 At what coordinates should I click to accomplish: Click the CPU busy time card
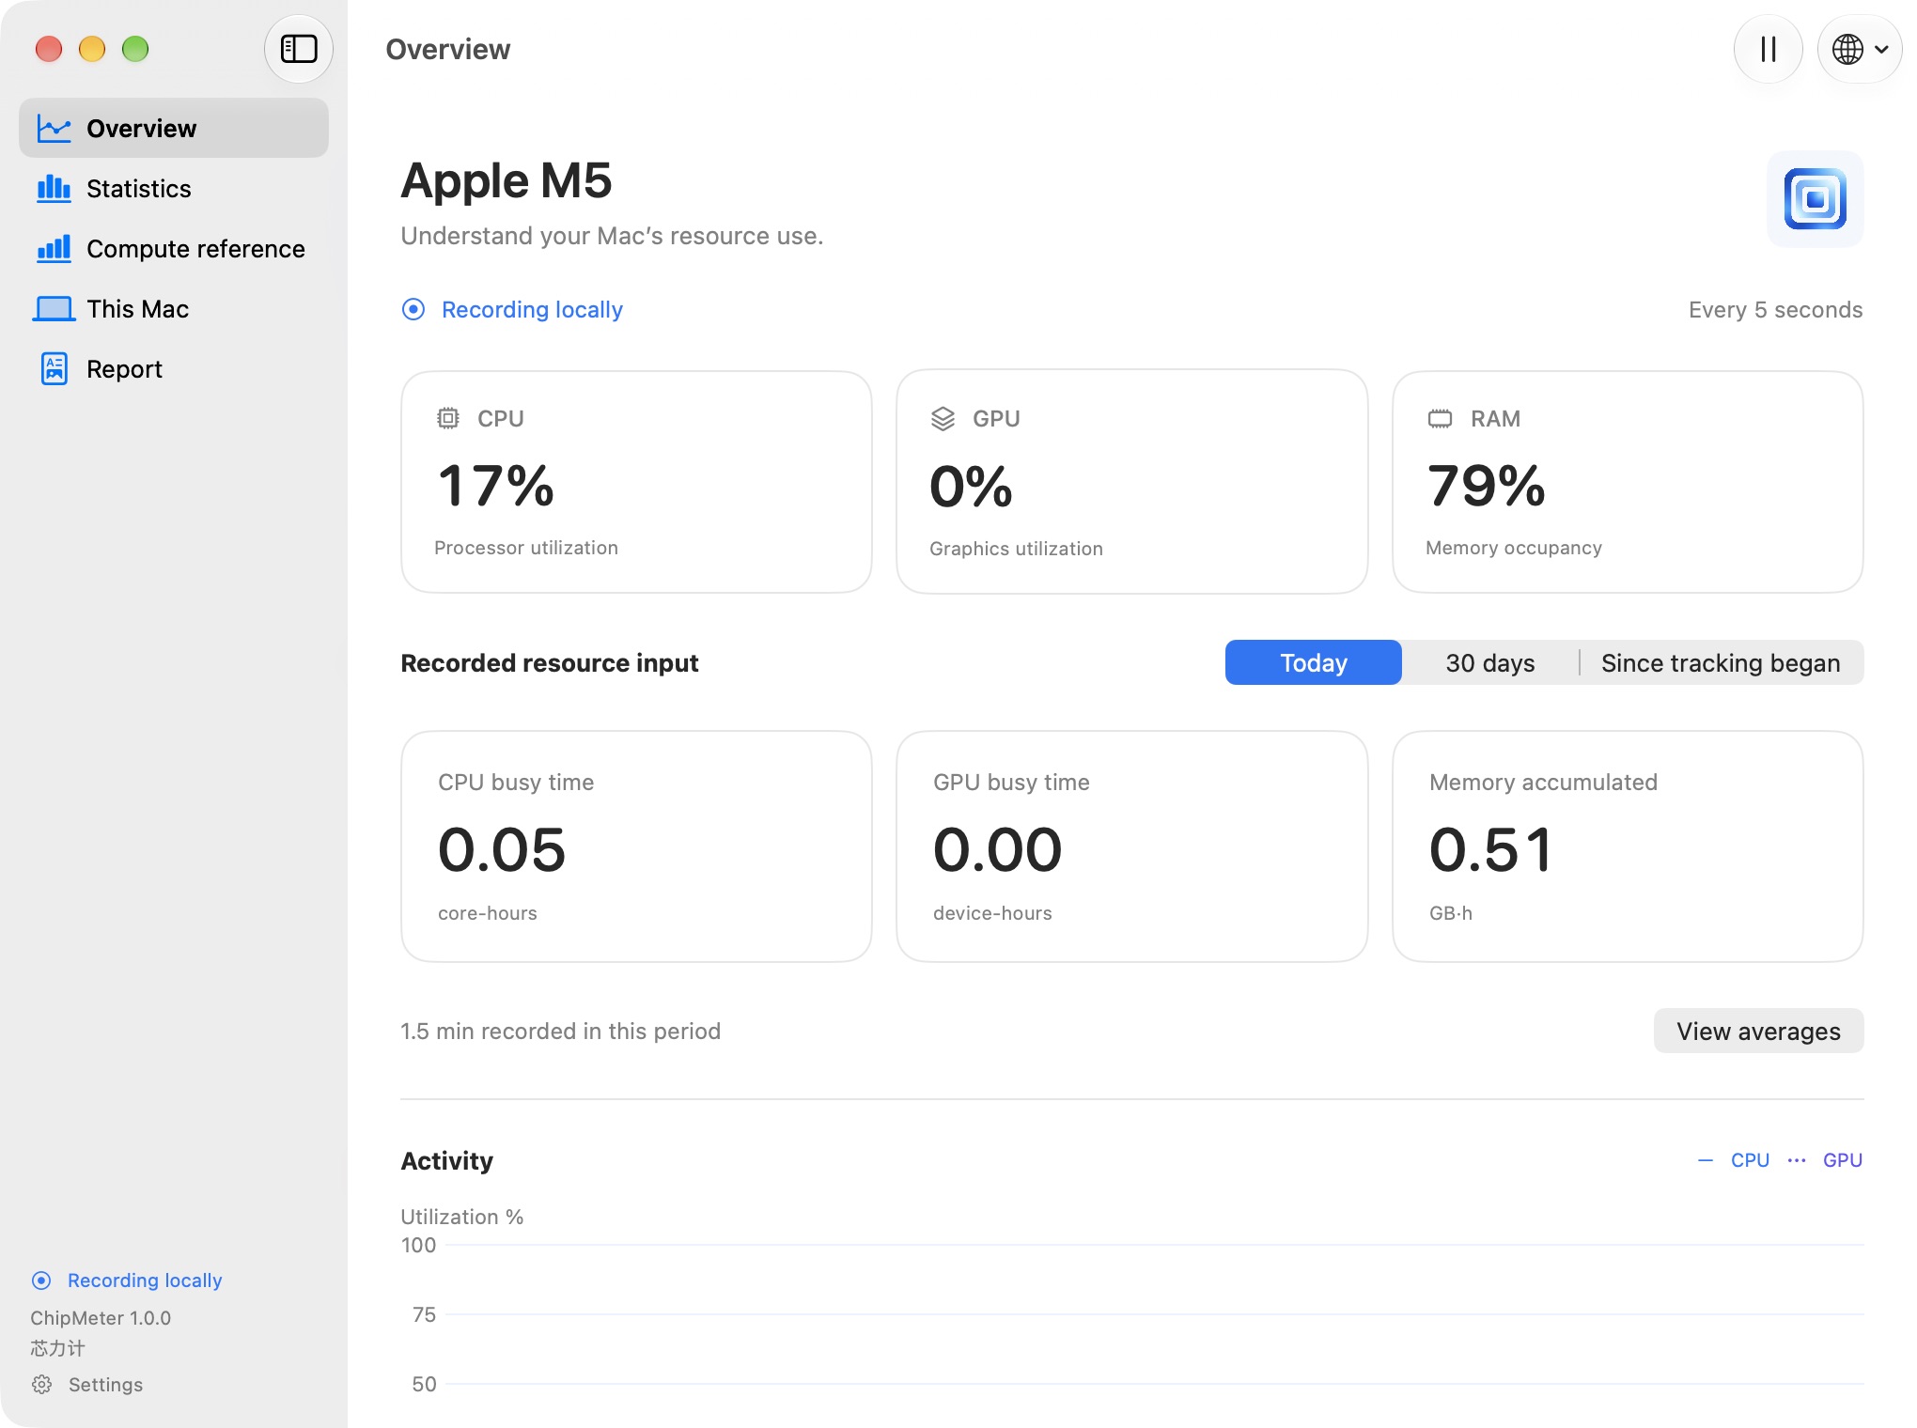pos(636,846)
